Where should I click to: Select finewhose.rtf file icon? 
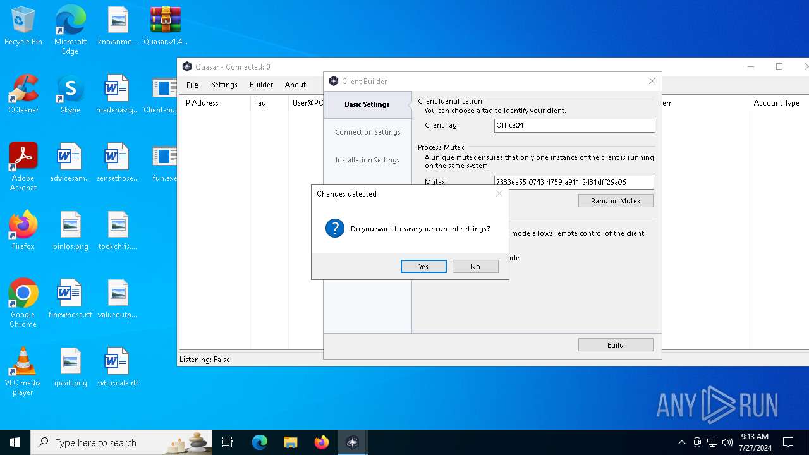pyautogui.click(x=70, y=300)
